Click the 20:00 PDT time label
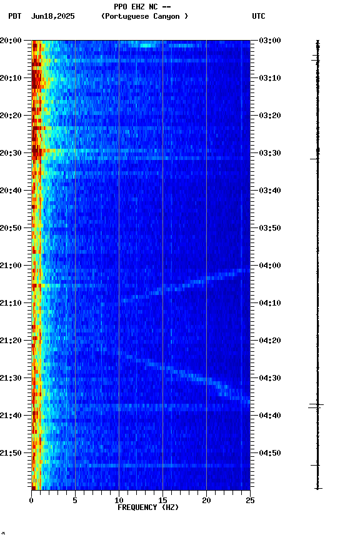Screen dimensions: 345x540 tap(11, 41)
